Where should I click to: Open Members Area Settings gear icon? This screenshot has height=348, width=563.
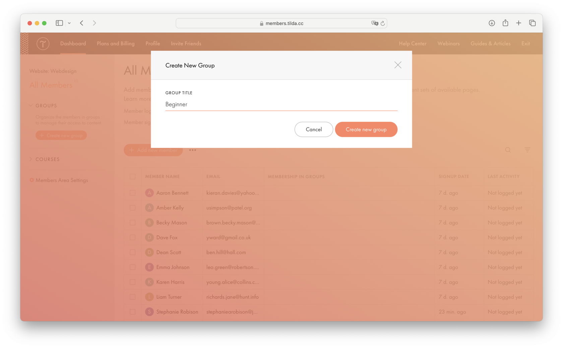point(32,180)
